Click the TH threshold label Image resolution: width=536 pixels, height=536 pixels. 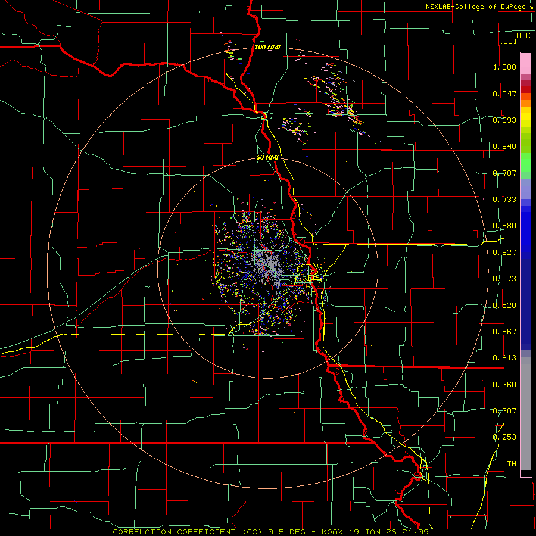tap(512, 464)
